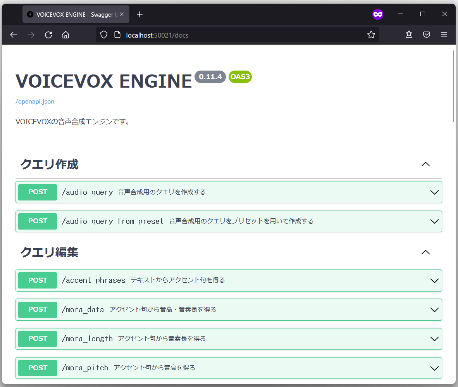Expand the /accent_phrases endpoint arrow
This screenshot has width=458, height=387.
(434, 281)
